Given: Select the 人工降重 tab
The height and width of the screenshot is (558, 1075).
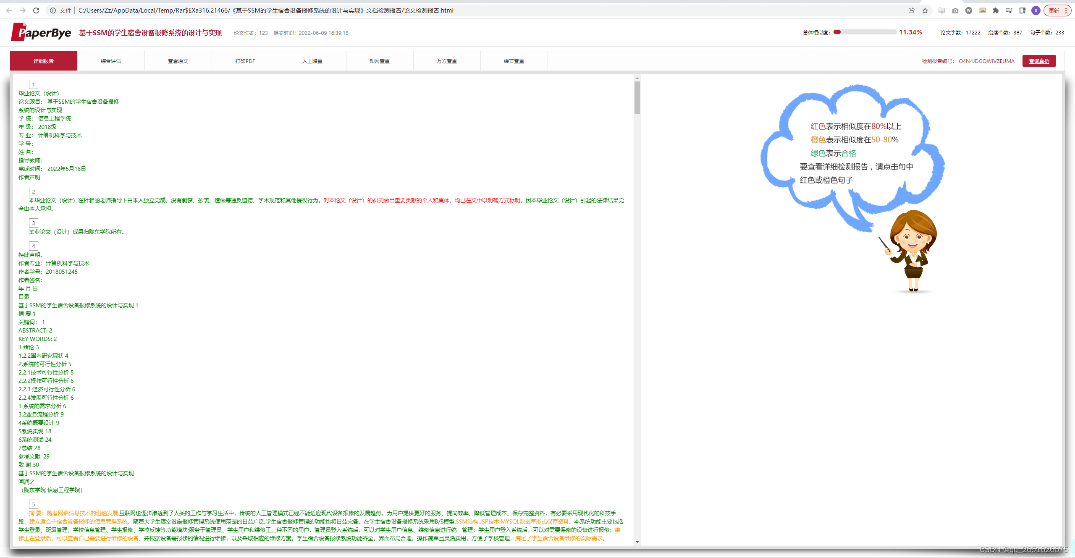Looking at the screenshot, I should pos(312,61).
